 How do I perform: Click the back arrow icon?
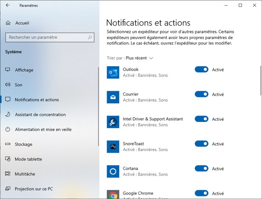8,5
